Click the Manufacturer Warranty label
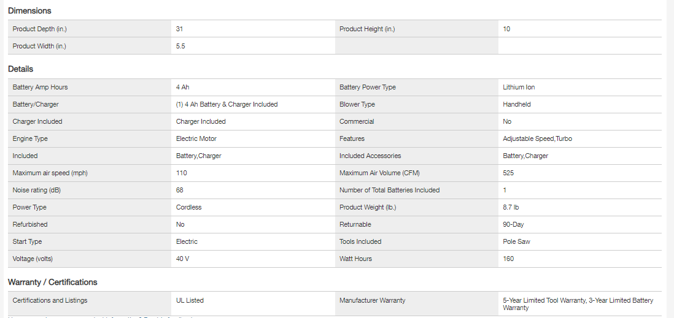674x318 pixels. point(373,300)
